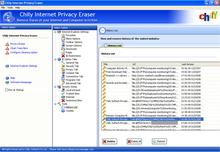Click the Restricted Sites red X icon
This screenshot has width=220, height=152.
coord(63,100)
